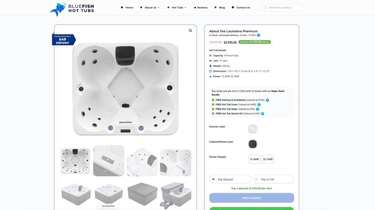Open info icon for Free Hot Tub Cover

point(259,105)
